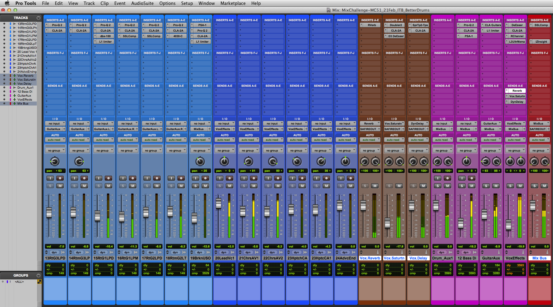Toggle TrackInput on the 17RtG2LPD strip

pyautogui.click(x=147, y=178)
